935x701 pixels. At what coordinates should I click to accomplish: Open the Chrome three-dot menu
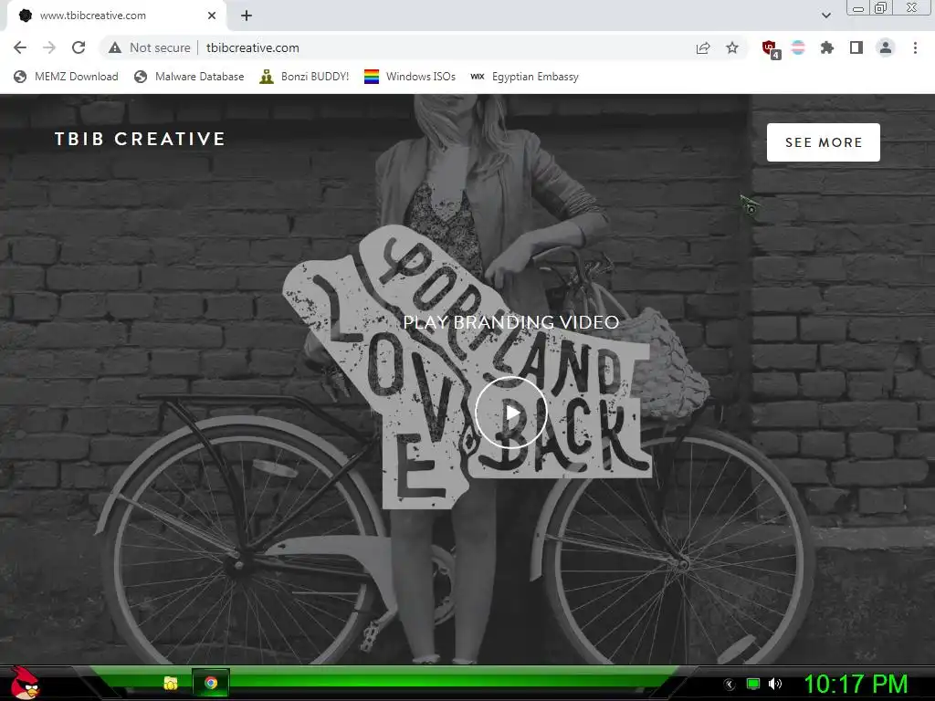tap(915, 47)
